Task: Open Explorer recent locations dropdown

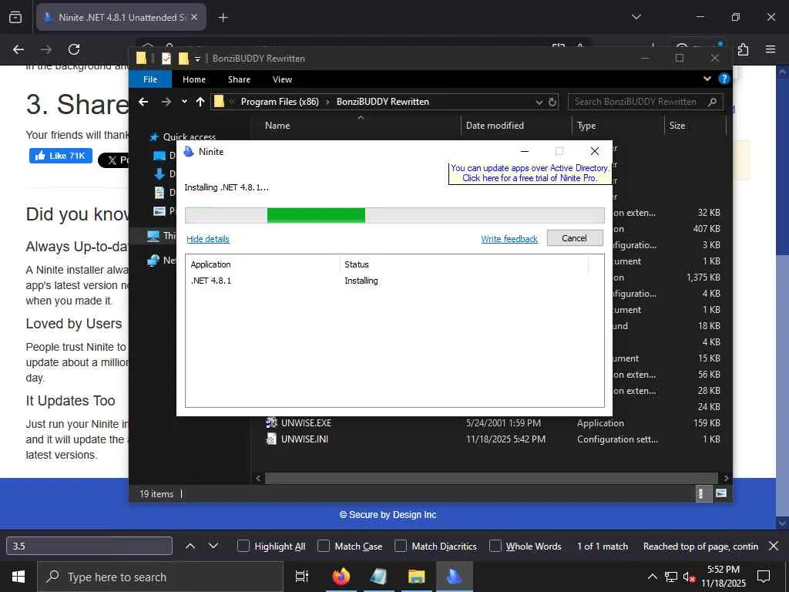Action: coord(184,102)
